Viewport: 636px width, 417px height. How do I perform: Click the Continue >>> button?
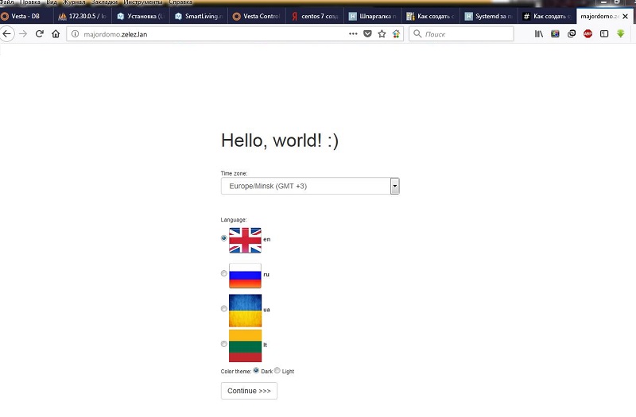coord(249,391)
